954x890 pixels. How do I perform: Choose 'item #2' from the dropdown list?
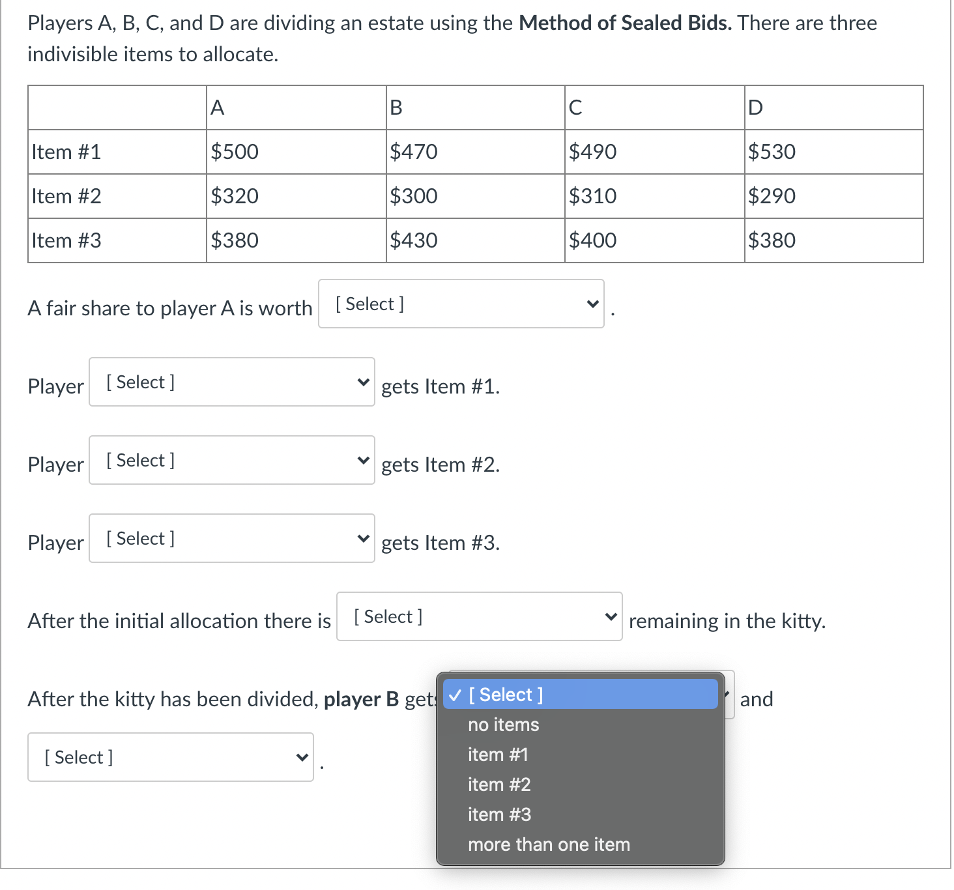click(499, 784)
